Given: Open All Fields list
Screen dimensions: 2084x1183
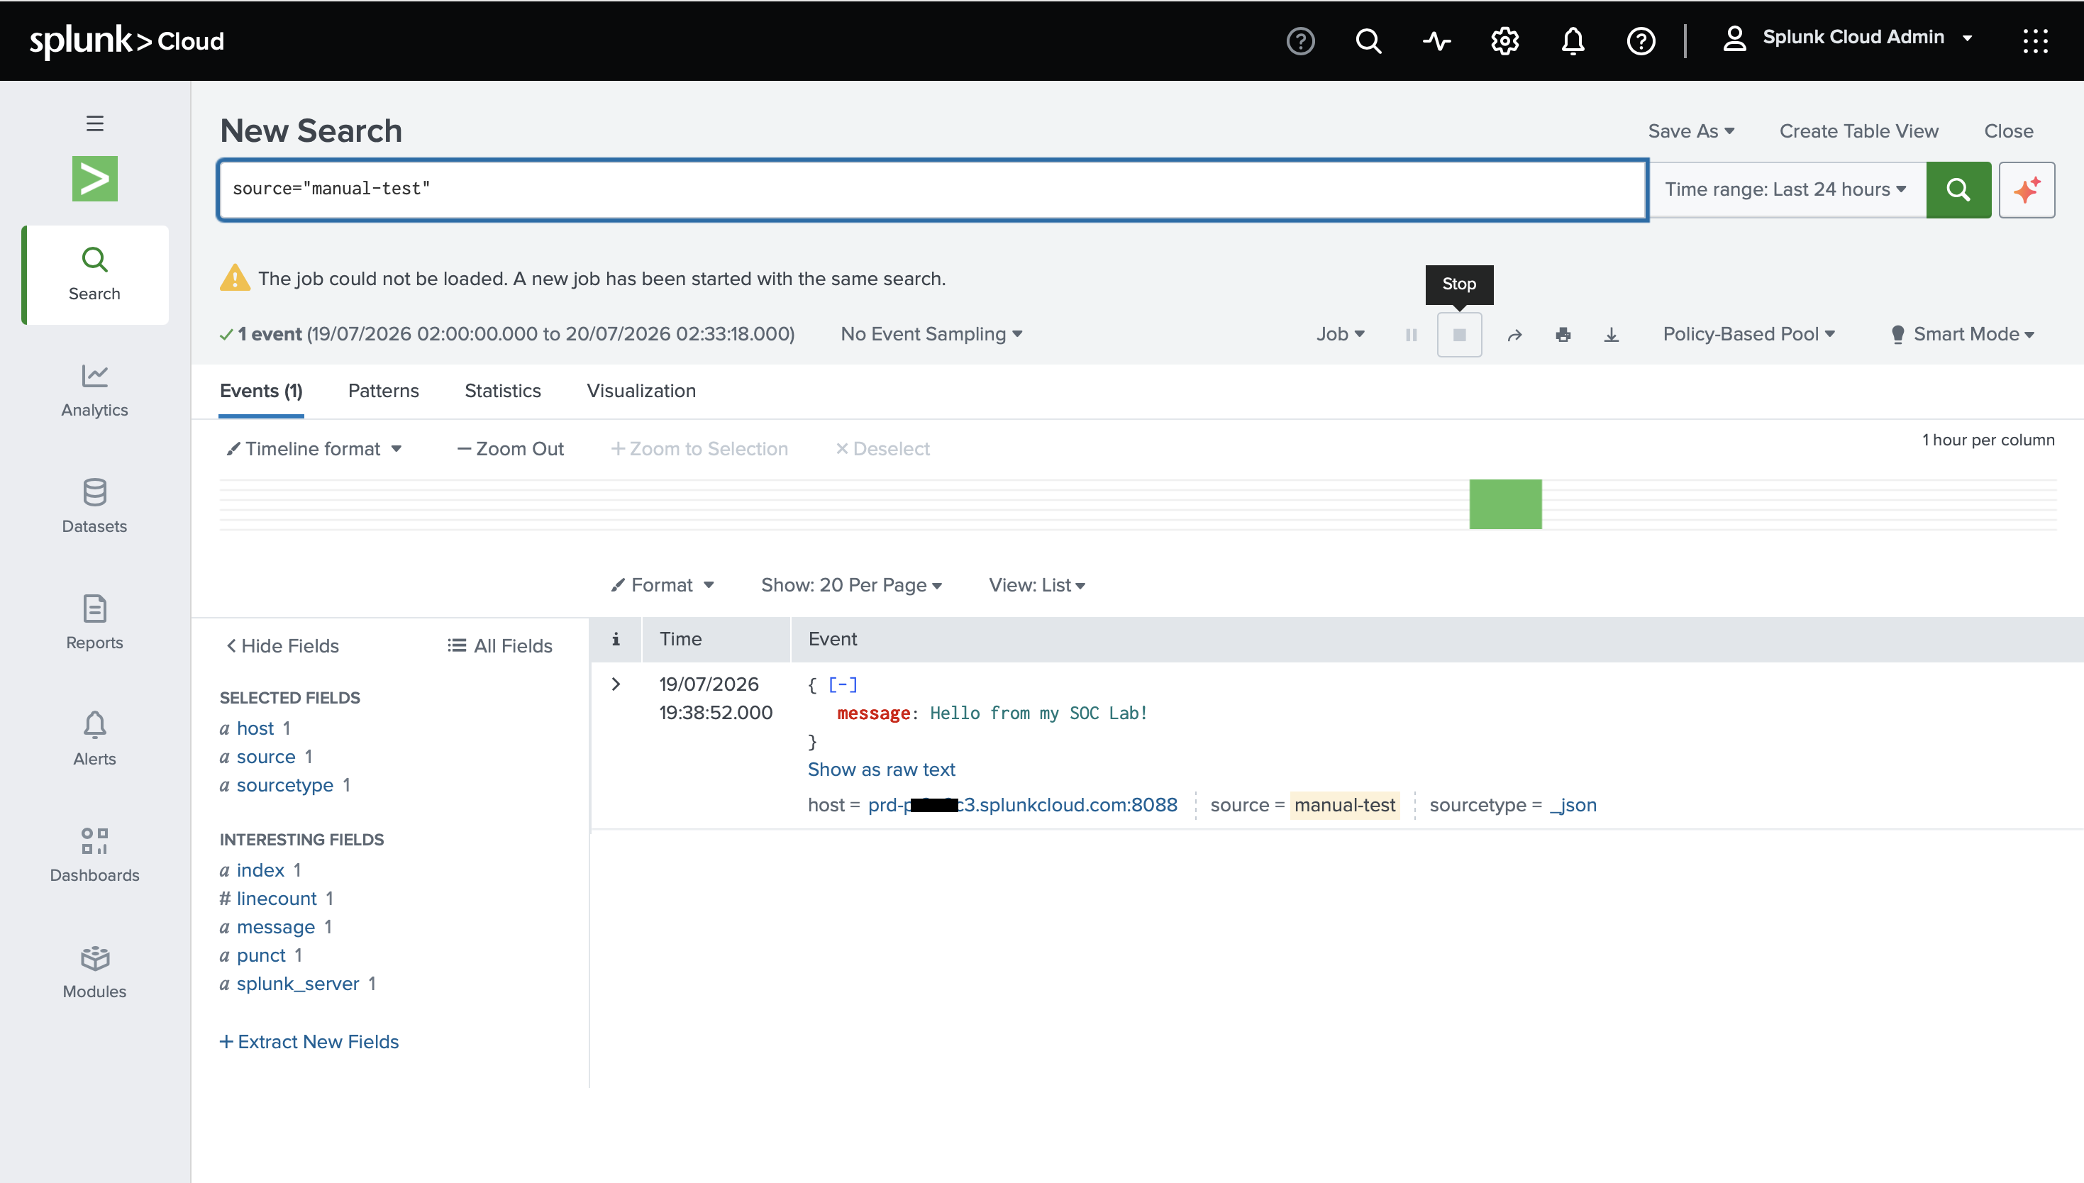Looking at the screenshot, I should (499, 647).
